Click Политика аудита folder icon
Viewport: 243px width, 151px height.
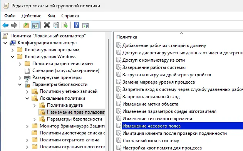coord(42,105)
